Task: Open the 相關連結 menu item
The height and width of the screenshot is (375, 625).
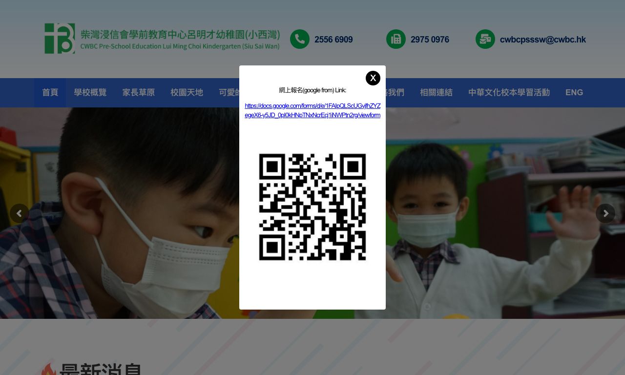Action: point(436,93)
